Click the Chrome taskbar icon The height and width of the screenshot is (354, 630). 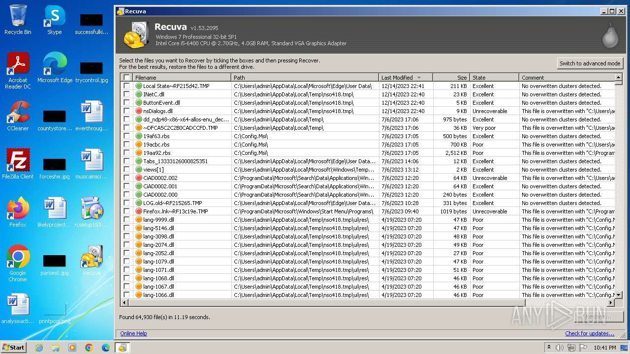pos(89,348)
